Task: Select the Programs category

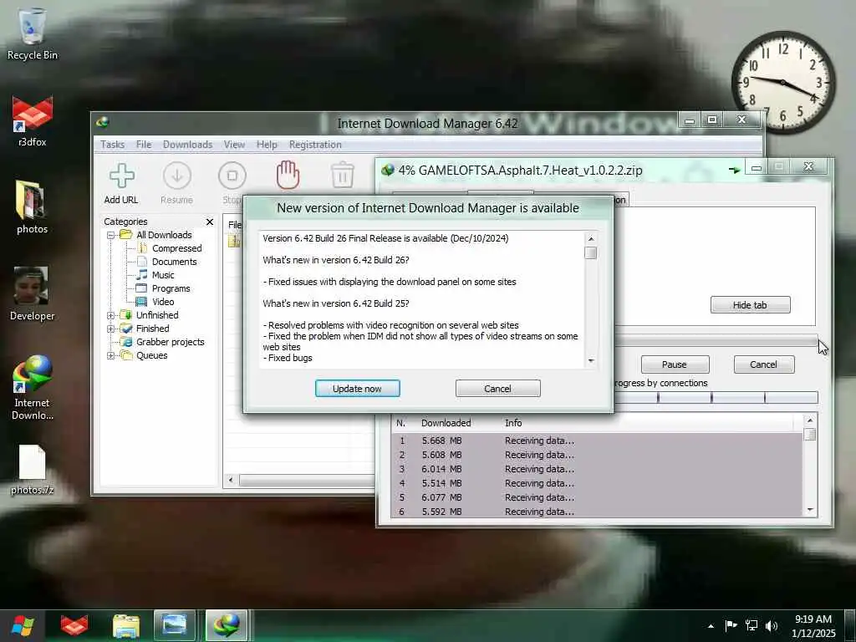Action: 171,288
